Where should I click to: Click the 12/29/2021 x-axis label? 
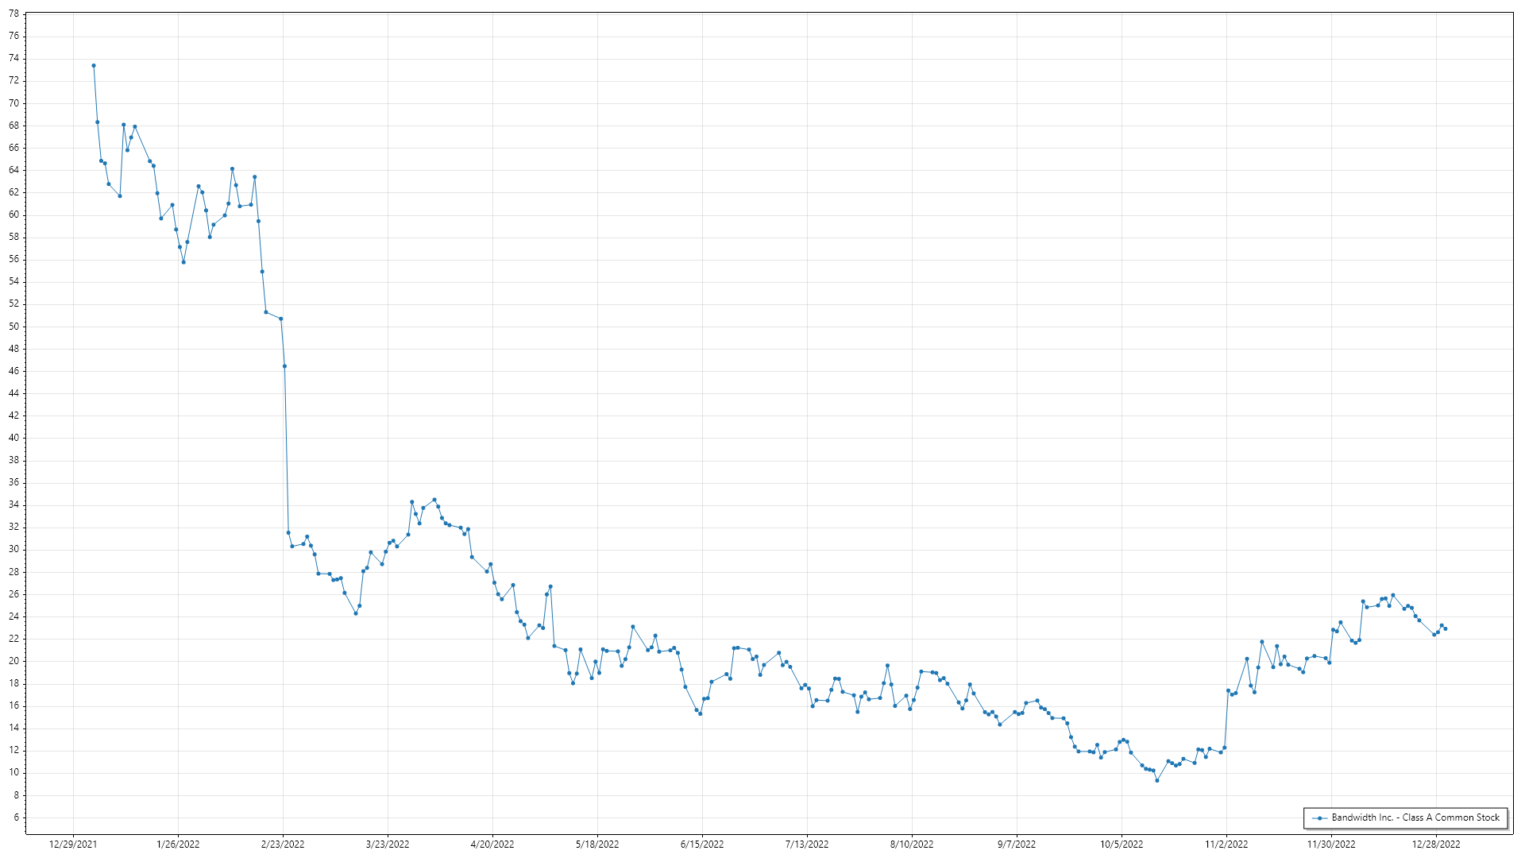tap(73, 844)
